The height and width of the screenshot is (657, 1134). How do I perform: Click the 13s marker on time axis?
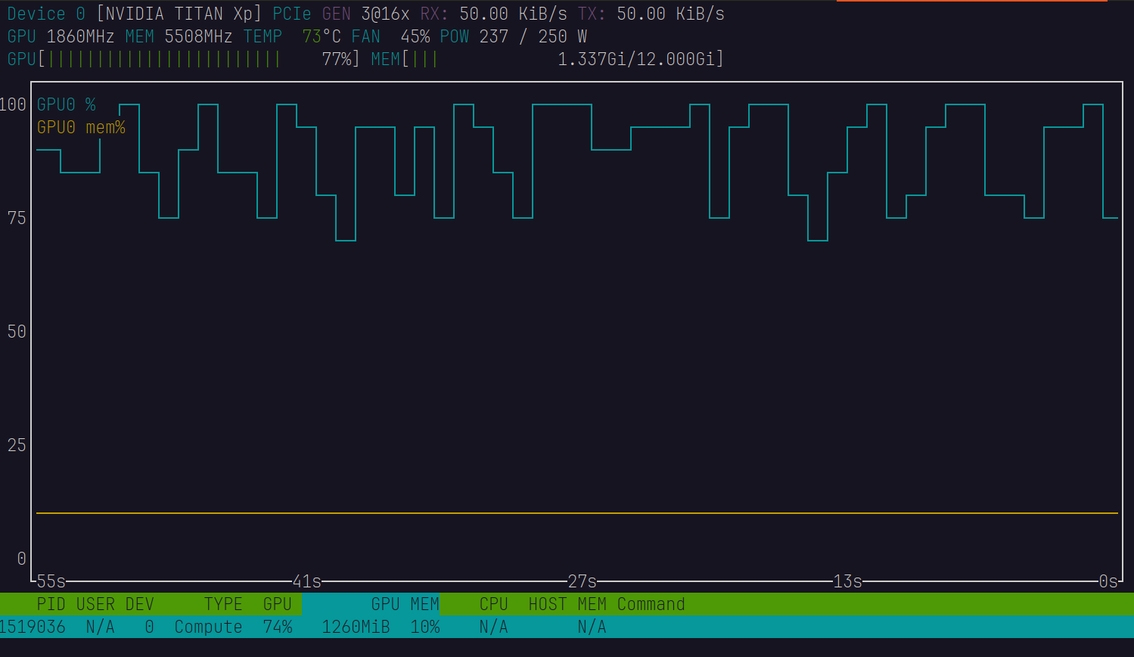point(847,581)
